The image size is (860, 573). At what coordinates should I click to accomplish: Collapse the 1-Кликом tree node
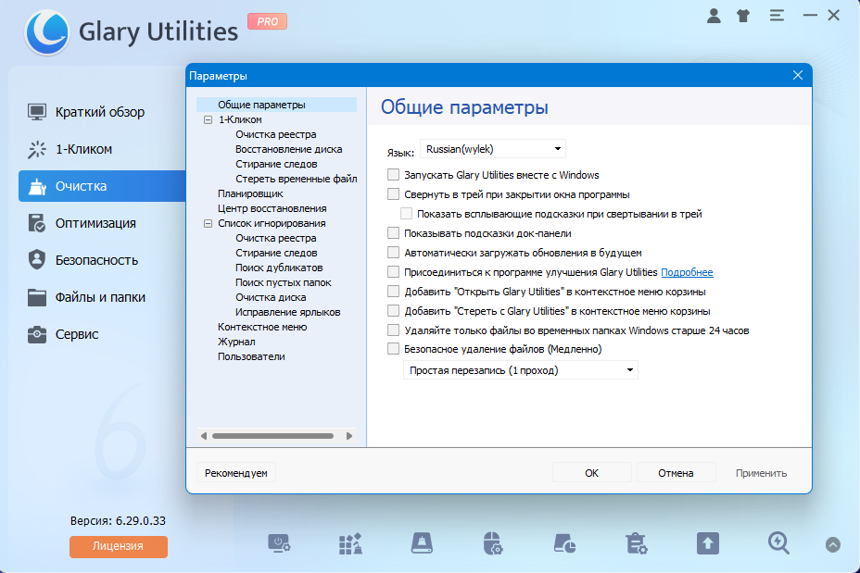point(208,119)
